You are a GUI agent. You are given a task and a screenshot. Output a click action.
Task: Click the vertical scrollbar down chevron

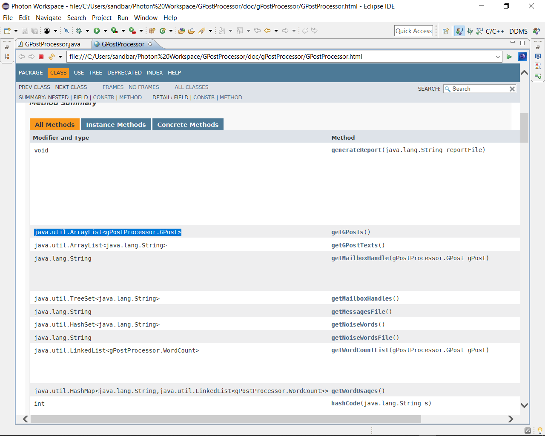point(524,405)
